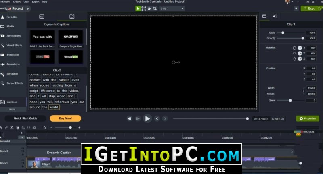Click the Rotation Z dial
Screen dimensions: 323x174
tap(300, 48)
